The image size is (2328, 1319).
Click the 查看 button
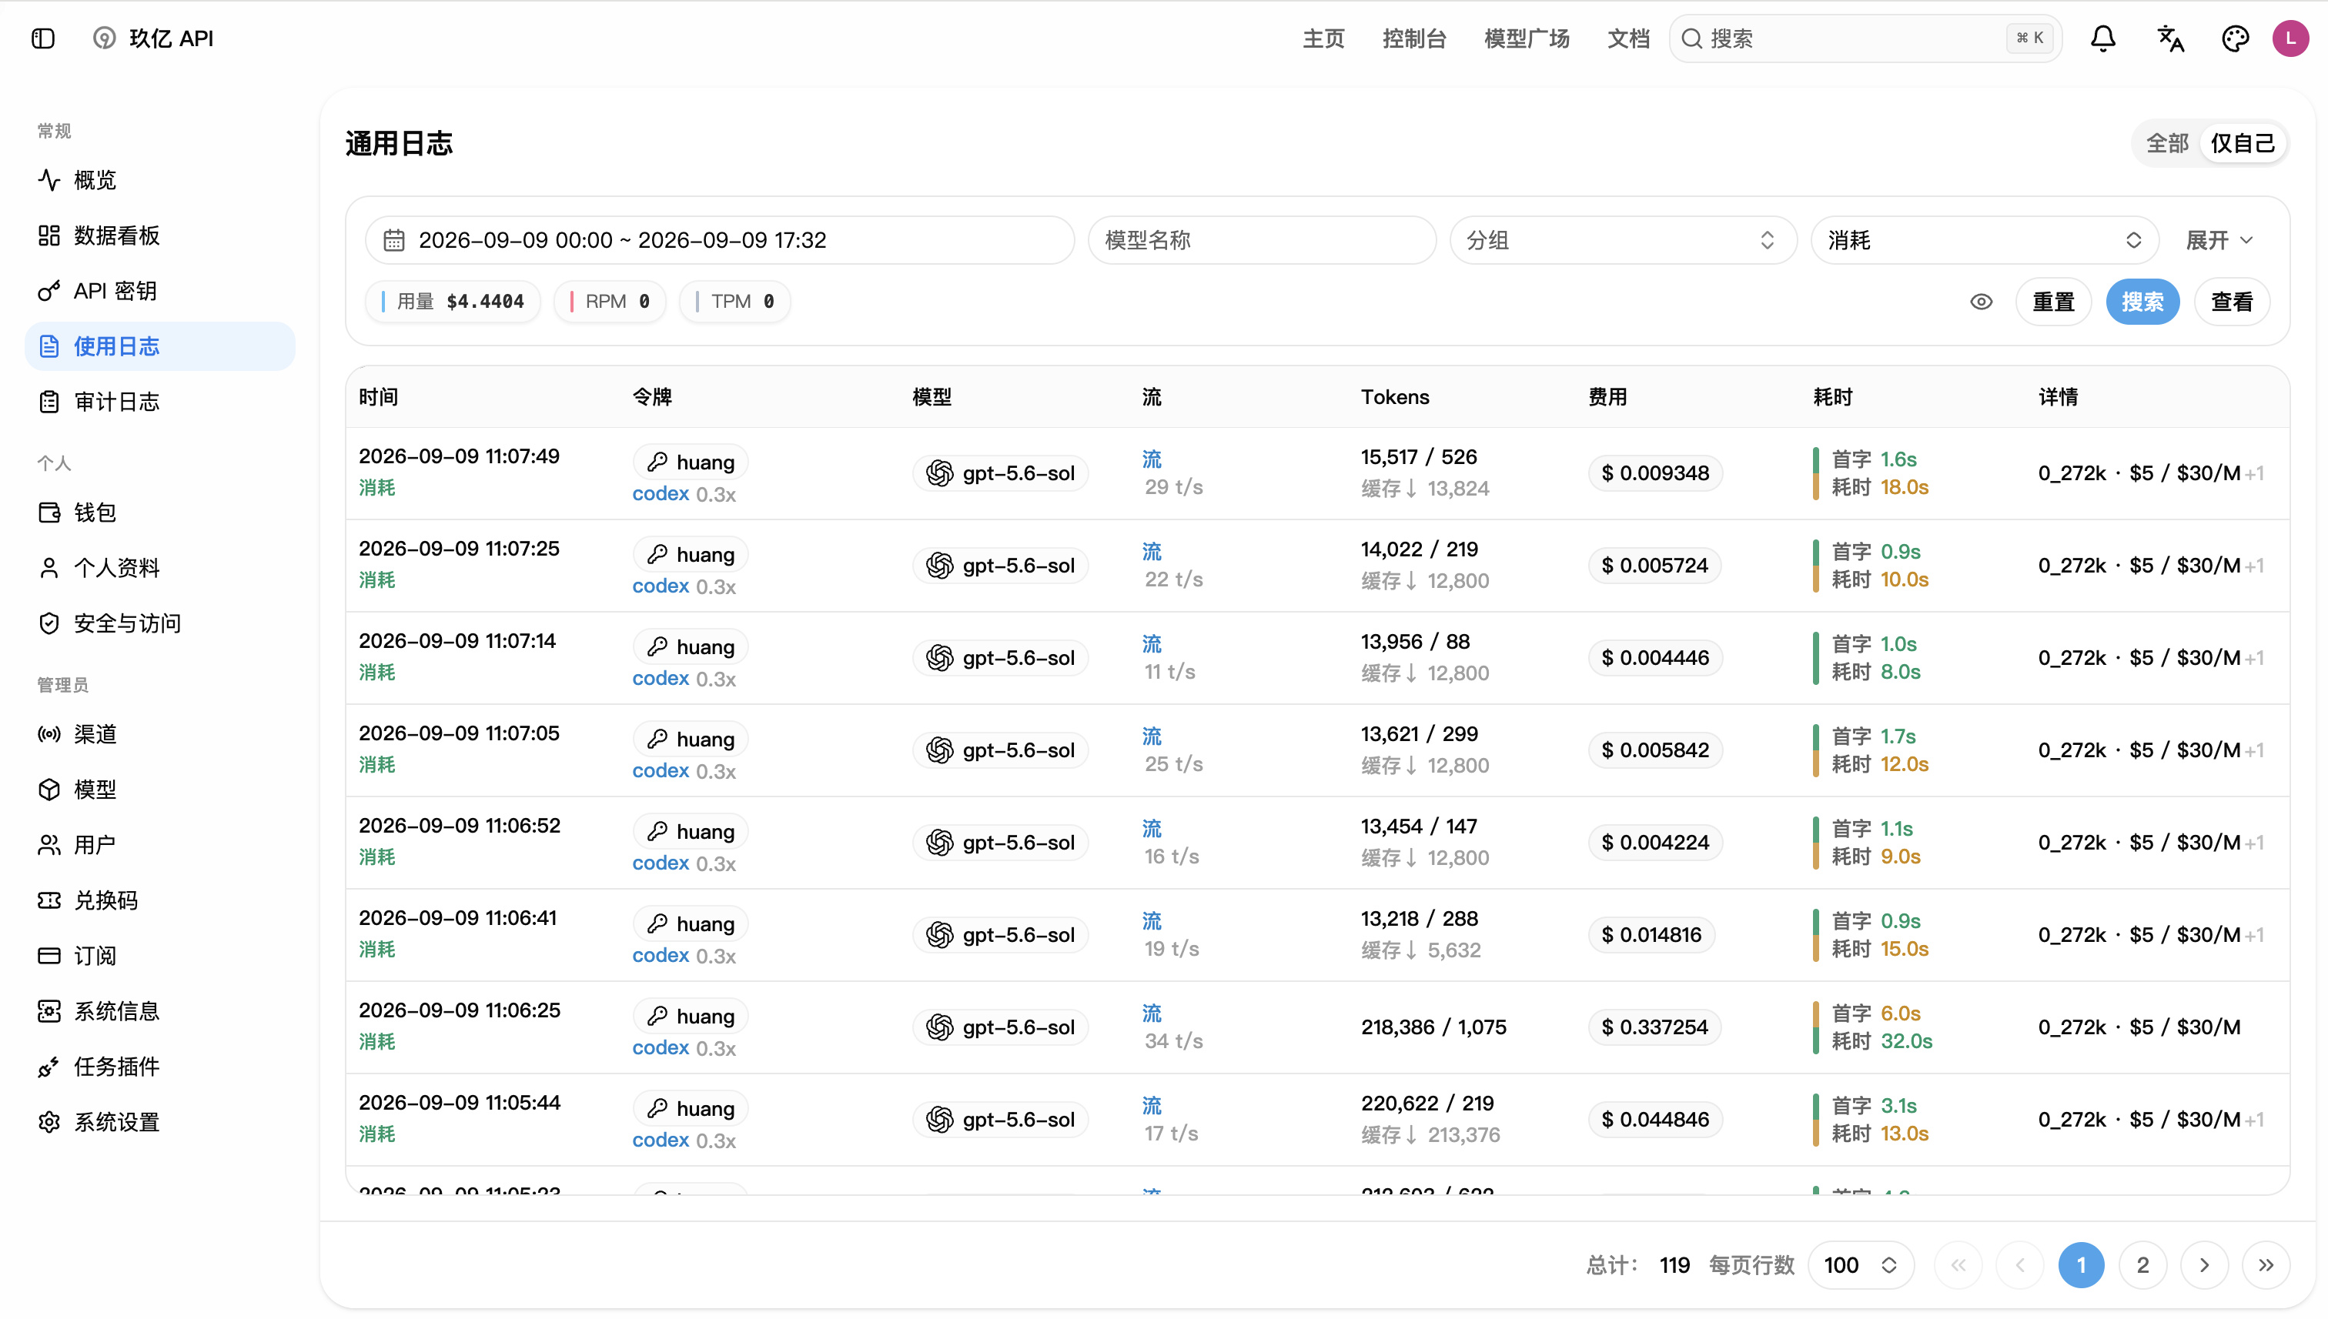click(x=2231, y=302)
